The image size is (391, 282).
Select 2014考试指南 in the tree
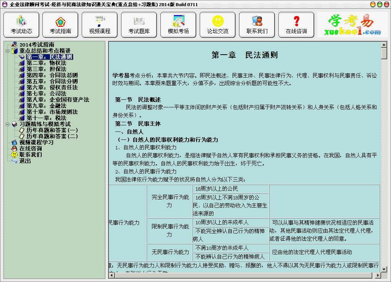(37, 45)
